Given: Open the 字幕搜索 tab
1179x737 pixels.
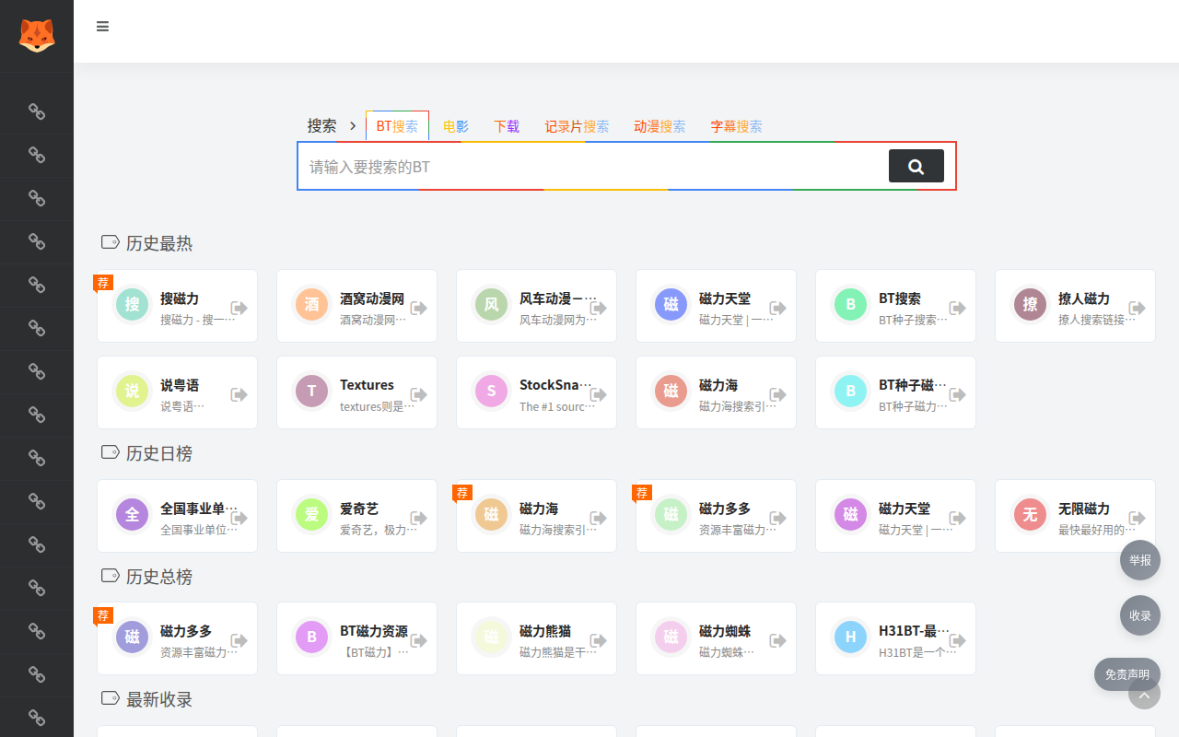Looking at the screenshot, I should pyautogui.click(x=736, y=126).
